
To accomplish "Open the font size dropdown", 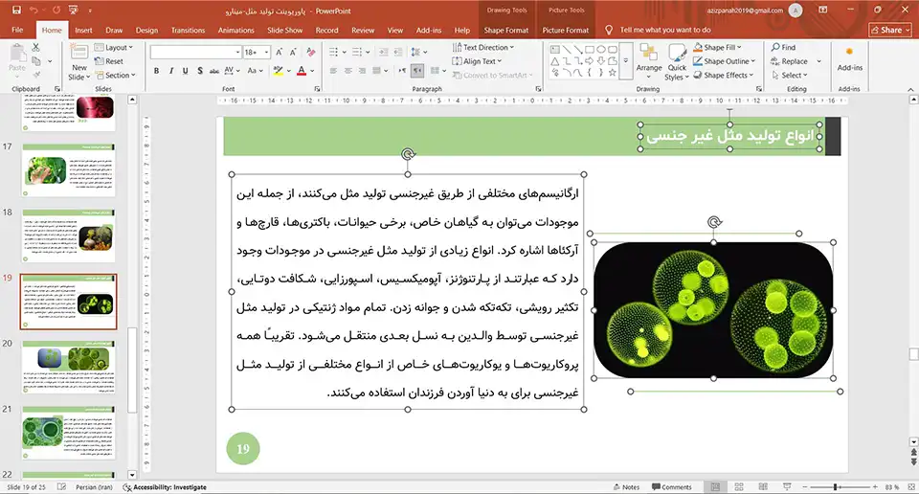I will pos(267,52).
